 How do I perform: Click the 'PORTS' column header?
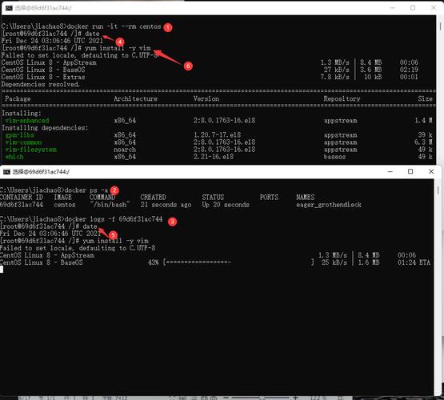click(269, 198)
